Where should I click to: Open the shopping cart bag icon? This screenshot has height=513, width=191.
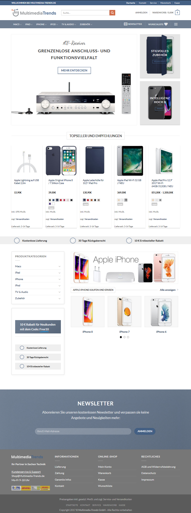click(177, 12)
